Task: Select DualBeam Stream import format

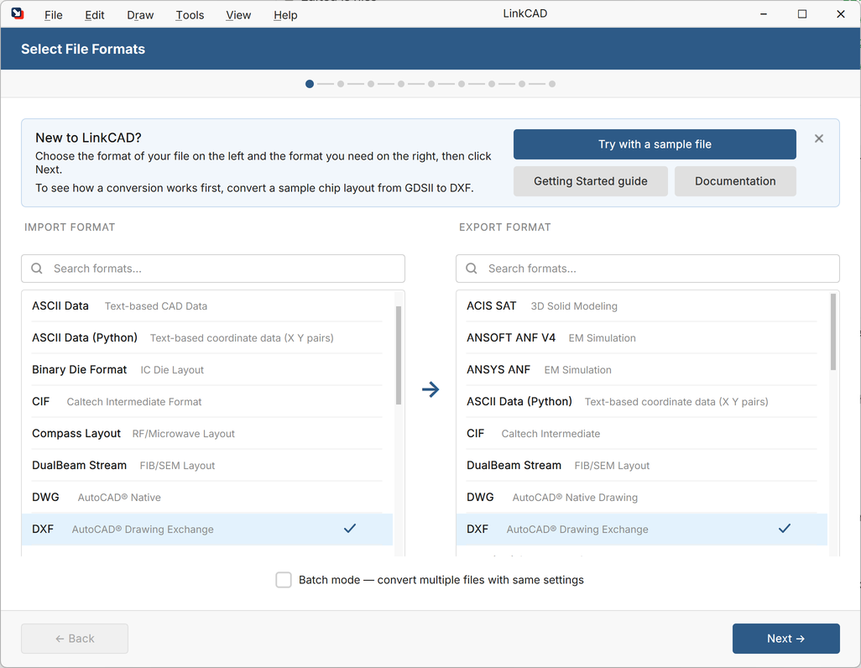Action: point(207,465)
